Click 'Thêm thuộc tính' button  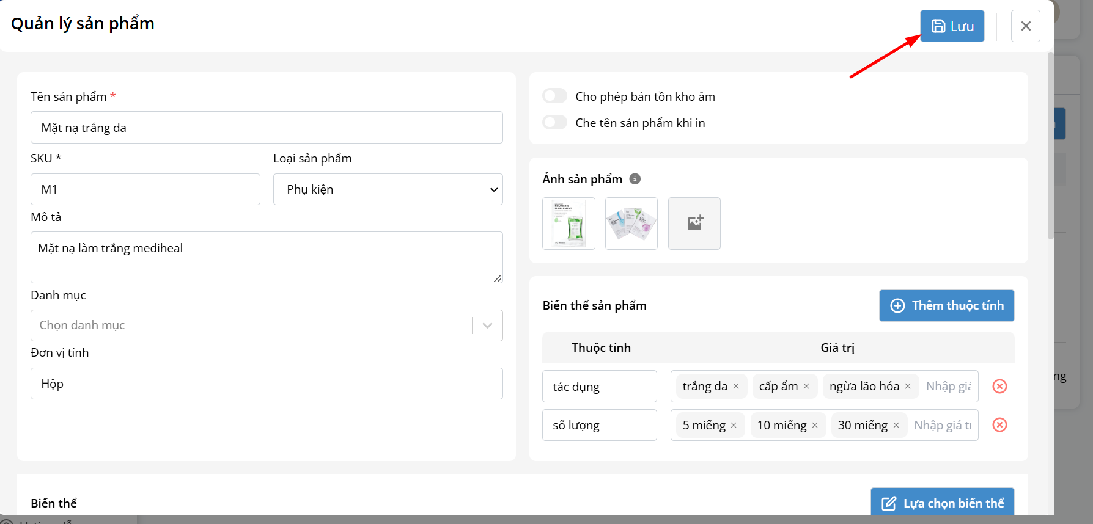click(946, 305)
